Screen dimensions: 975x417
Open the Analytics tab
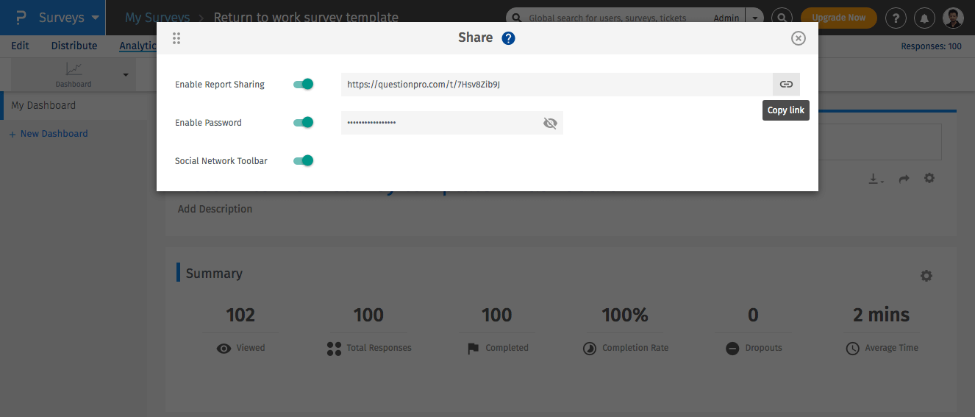coord(138,46)
